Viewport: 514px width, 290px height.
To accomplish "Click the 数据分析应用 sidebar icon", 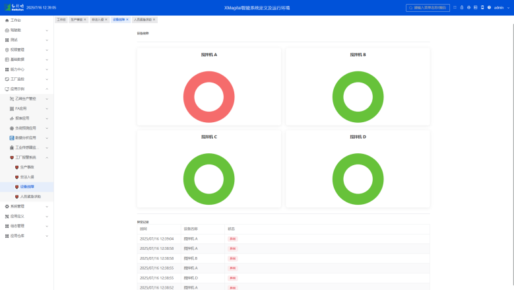I will coord(12,137).
